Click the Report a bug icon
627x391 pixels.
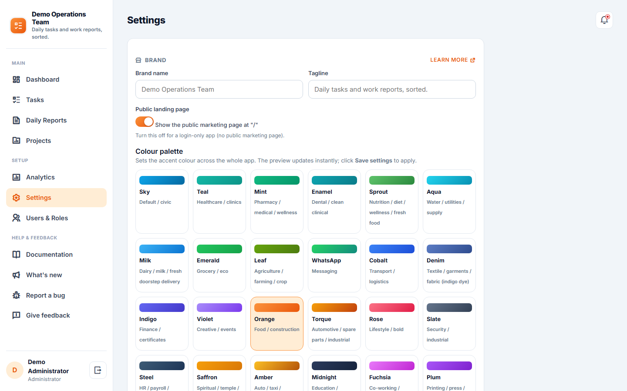pyautogui.click(x=16, y=295)
